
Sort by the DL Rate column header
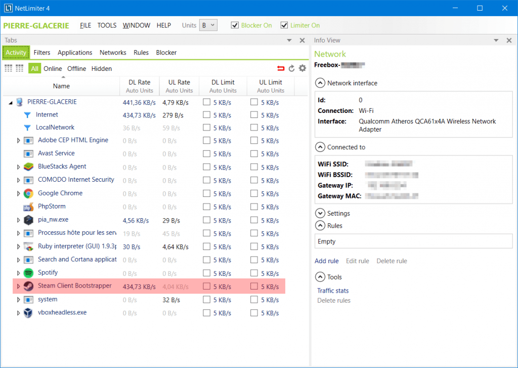(140, 86)
